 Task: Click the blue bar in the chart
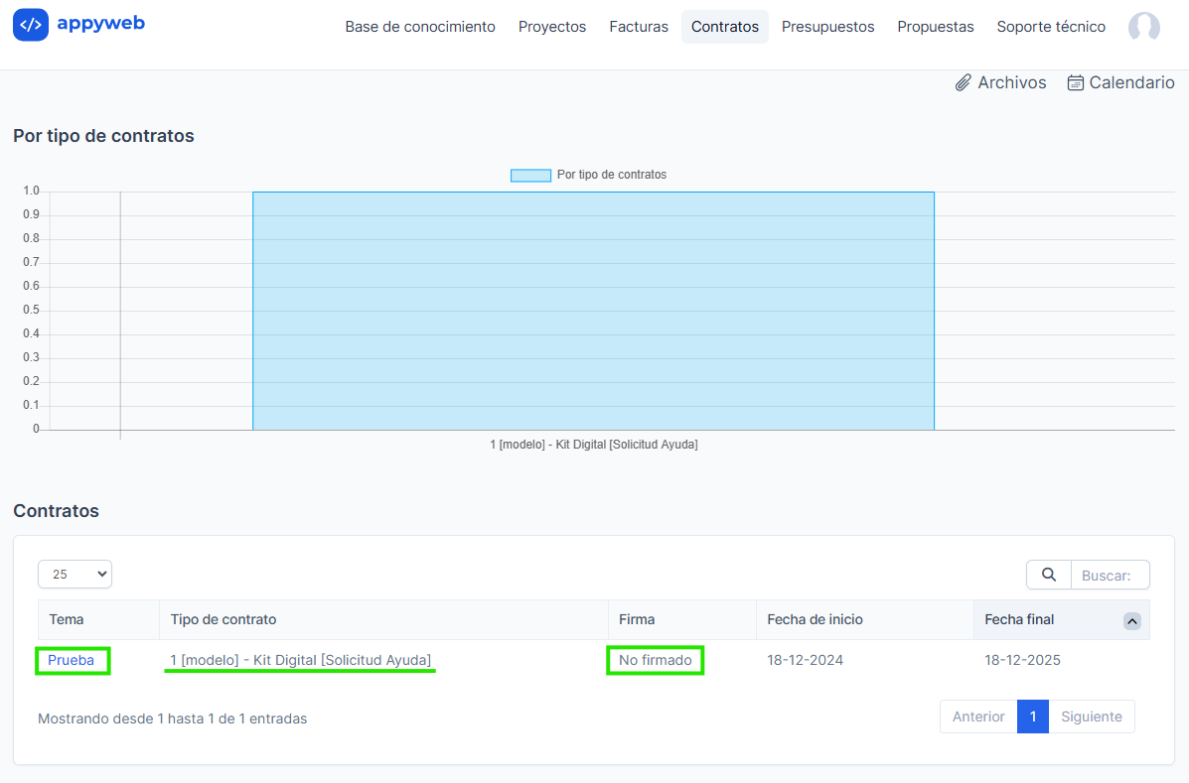coord(593,311)
